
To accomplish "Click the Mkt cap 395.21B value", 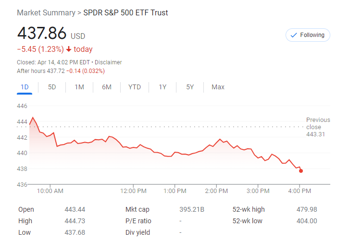I will coord(192,210).
